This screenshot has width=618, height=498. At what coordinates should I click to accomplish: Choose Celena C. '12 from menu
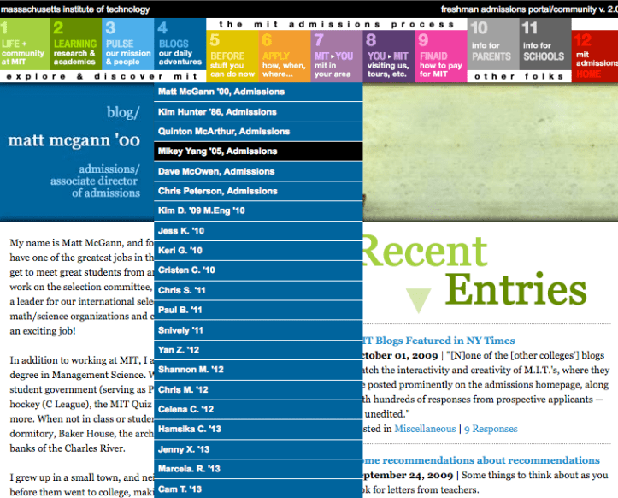point(258,410)
